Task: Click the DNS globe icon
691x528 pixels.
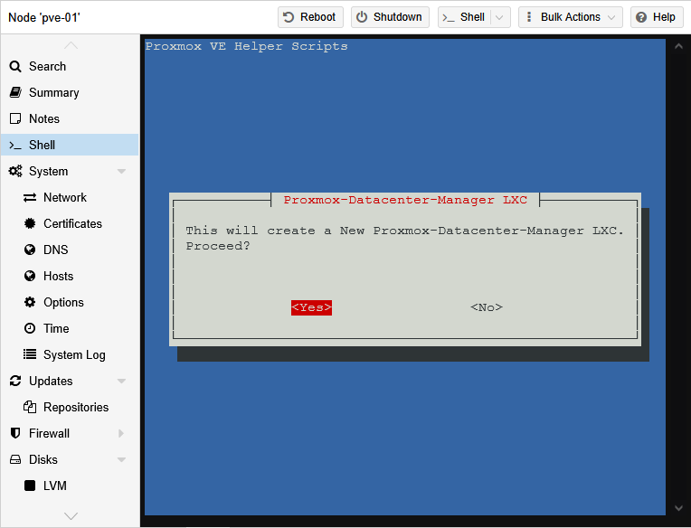Action: point(30,250)
